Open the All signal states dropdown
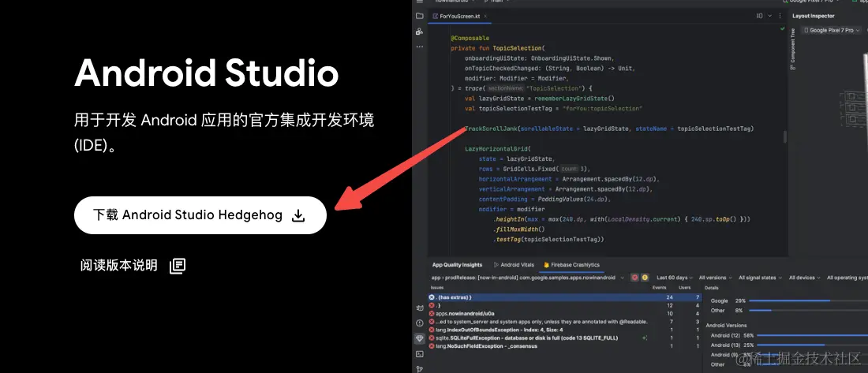This screenshot has width=868, height=373. 759,278
